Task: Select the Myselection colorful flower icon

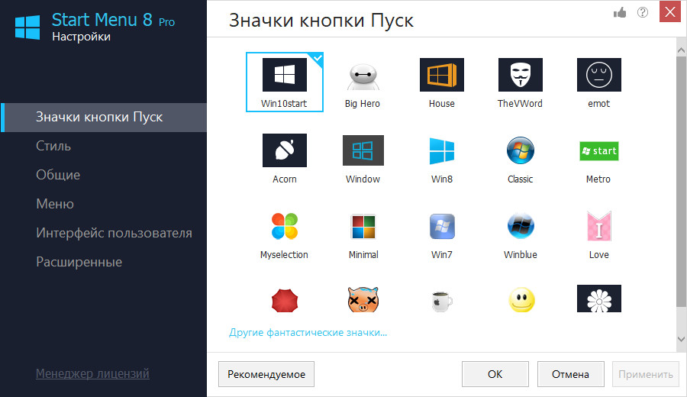Action: [284, 227]
